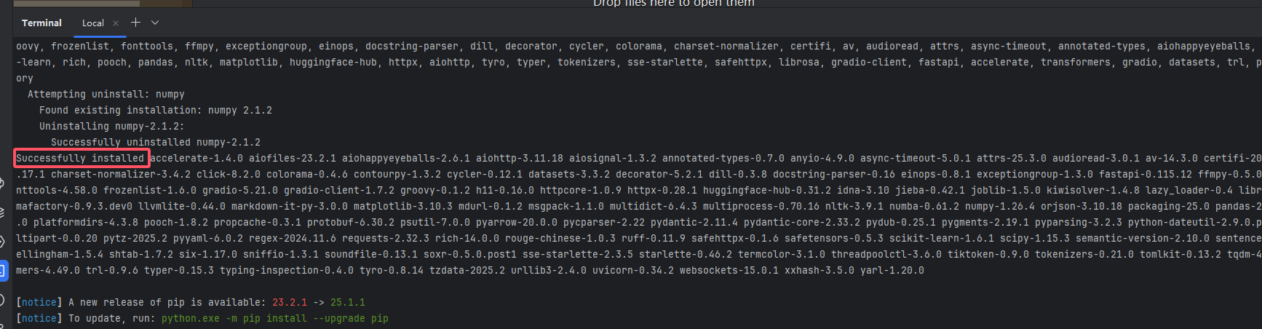Open the Python Packages tool window icon

click(2, 213)
